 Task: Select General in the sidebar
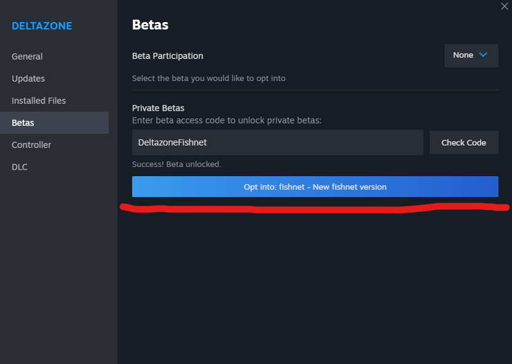pos(27,56)
